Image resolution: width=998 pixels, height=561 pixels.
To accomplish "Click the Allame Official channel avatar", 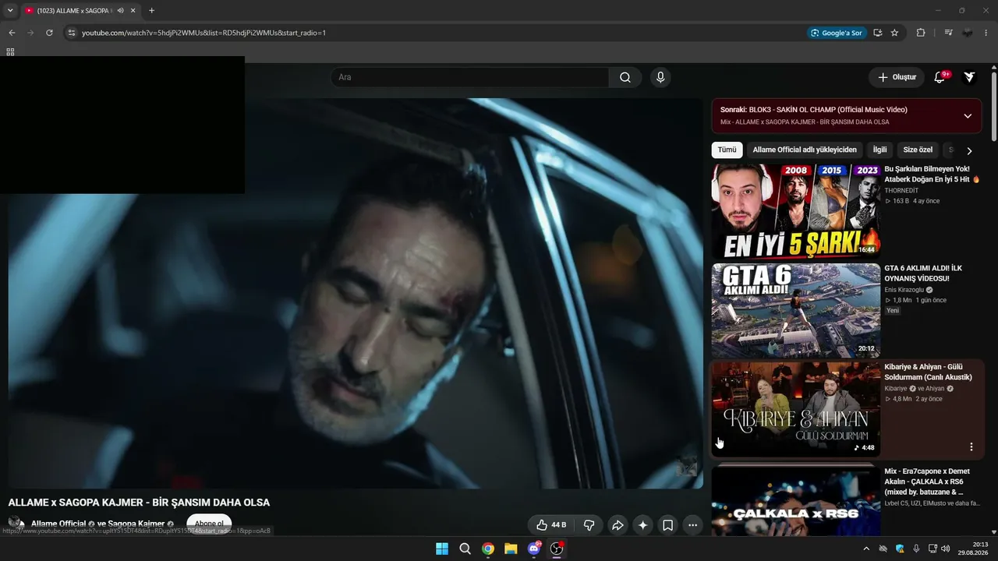I will click(x=16, y=524).
